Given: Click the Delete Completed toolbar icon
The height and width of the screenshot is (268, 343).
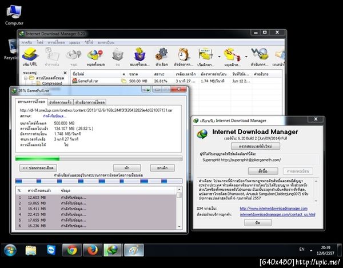Looking at the screenshot, I should click(x=139, y=57).
